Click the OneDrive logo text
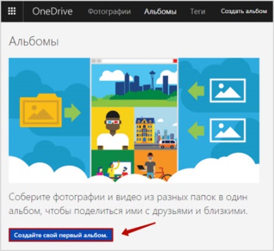The width and height of the screenshot is (274, 251). [52, 12]
